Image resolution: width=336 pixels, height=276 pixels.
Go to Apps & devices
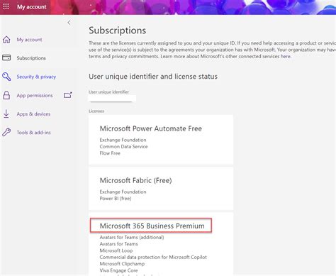[33, 114]
